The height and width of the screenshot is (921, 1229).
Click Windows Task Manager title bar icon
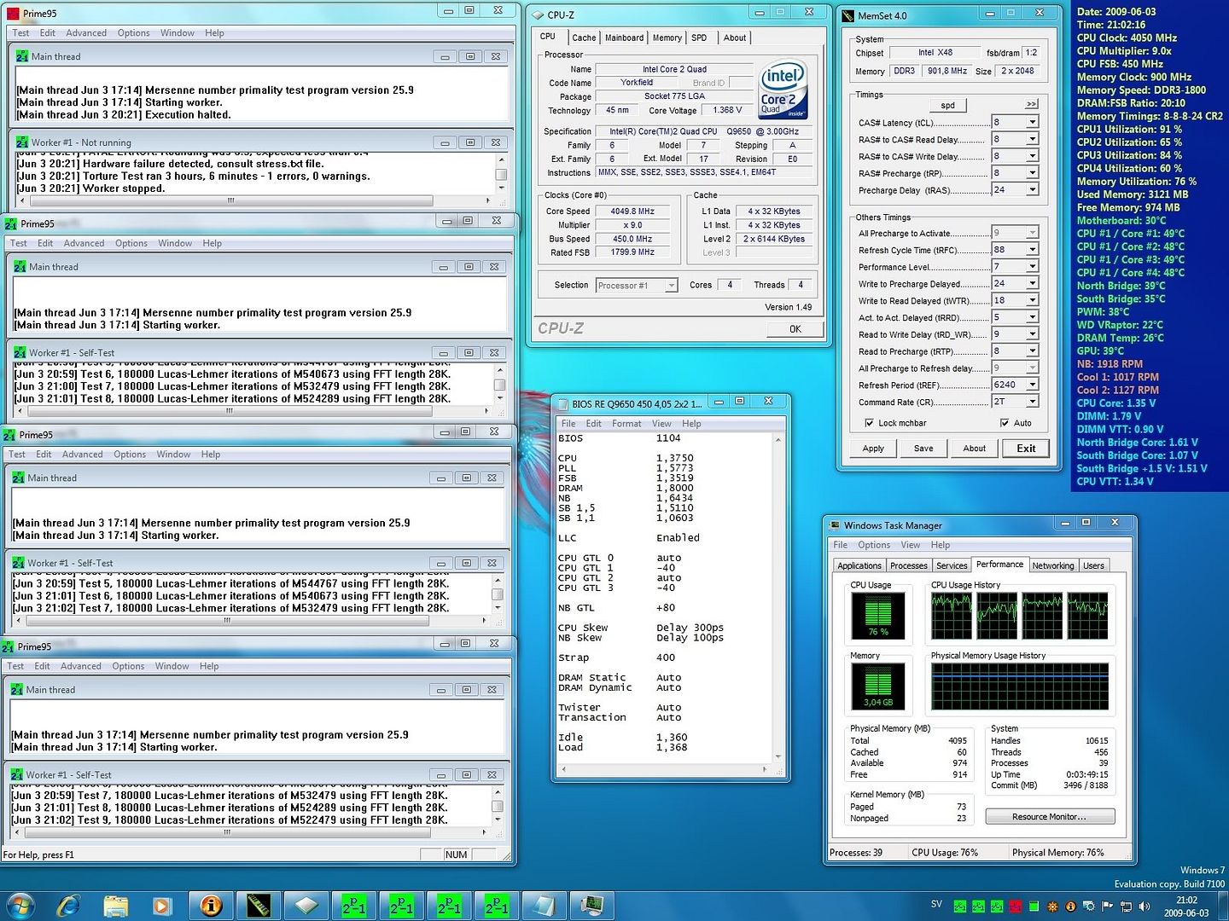834,525
